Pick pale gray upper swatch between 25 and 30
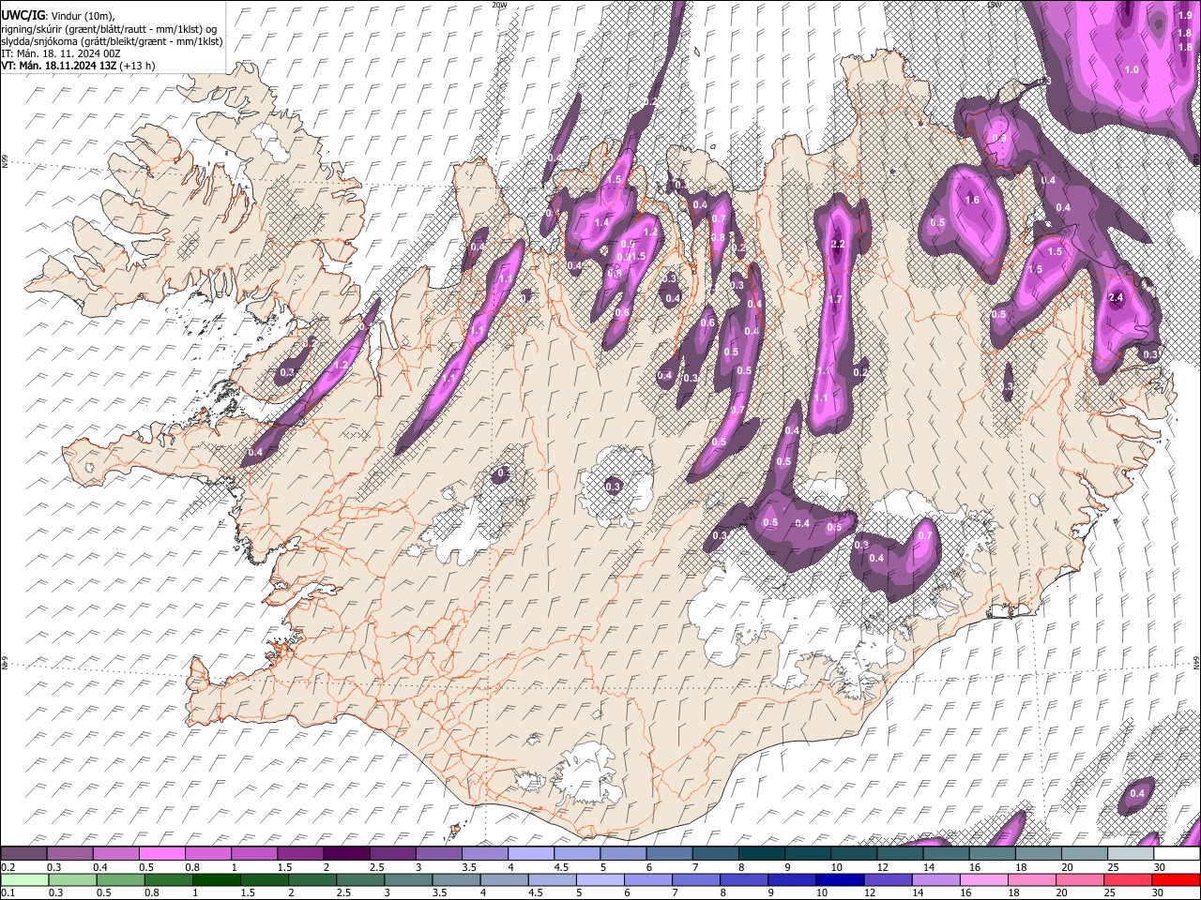The image size is (1201, 900). 1130,853
